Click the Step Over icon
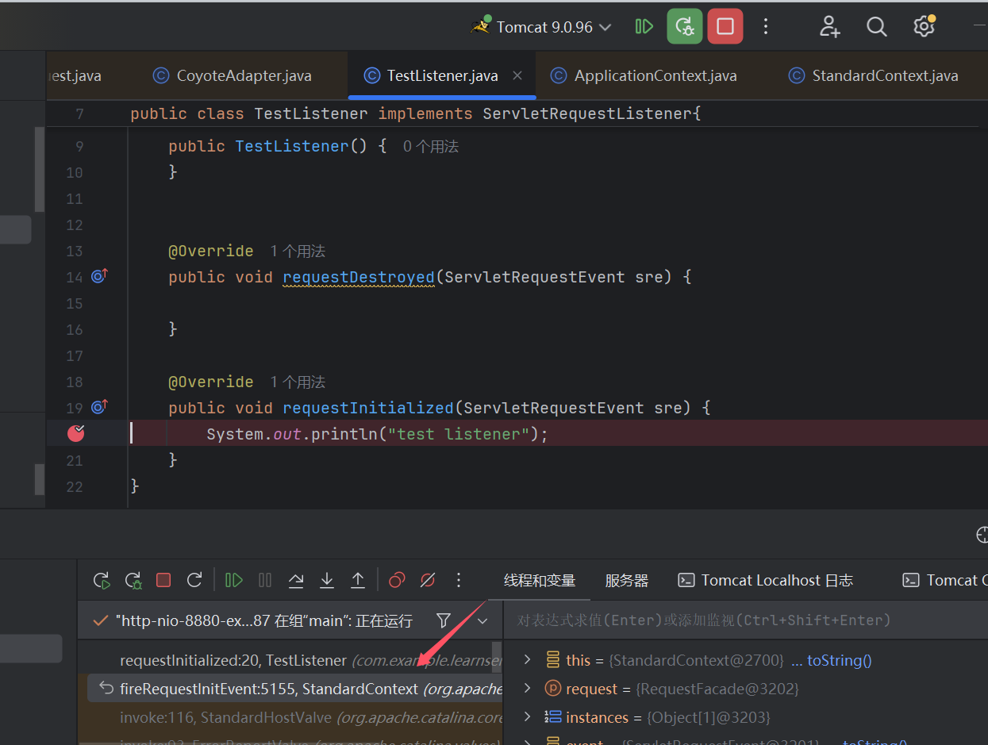Image resolution: width=988 pixels, height=745 pixels. point(296,580)
